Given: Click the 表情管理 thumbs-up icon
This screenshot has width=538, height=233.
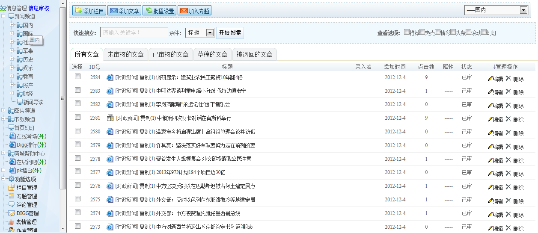Looking at the screenshot, I should [x=12, y=222].
